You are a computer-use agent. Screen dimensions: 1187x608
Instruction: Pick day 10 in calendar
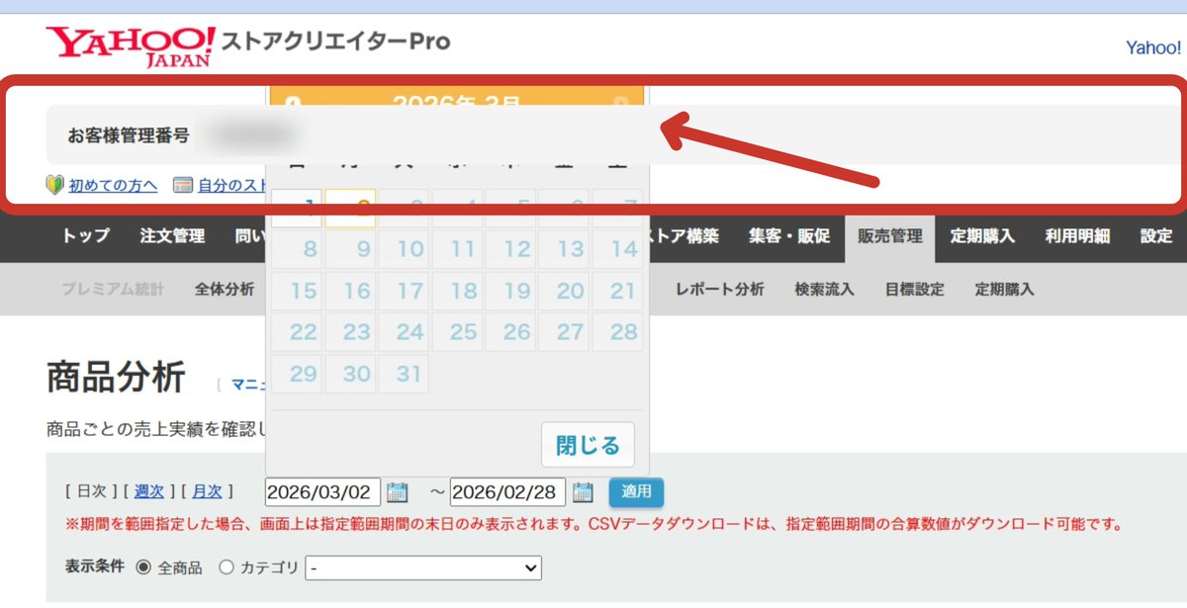[x=404, y=249]
